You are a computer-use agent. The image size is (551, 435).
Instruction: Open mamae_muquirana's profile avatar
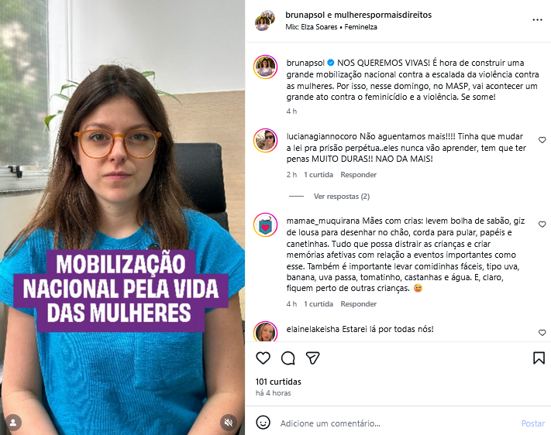coord(265,225)
